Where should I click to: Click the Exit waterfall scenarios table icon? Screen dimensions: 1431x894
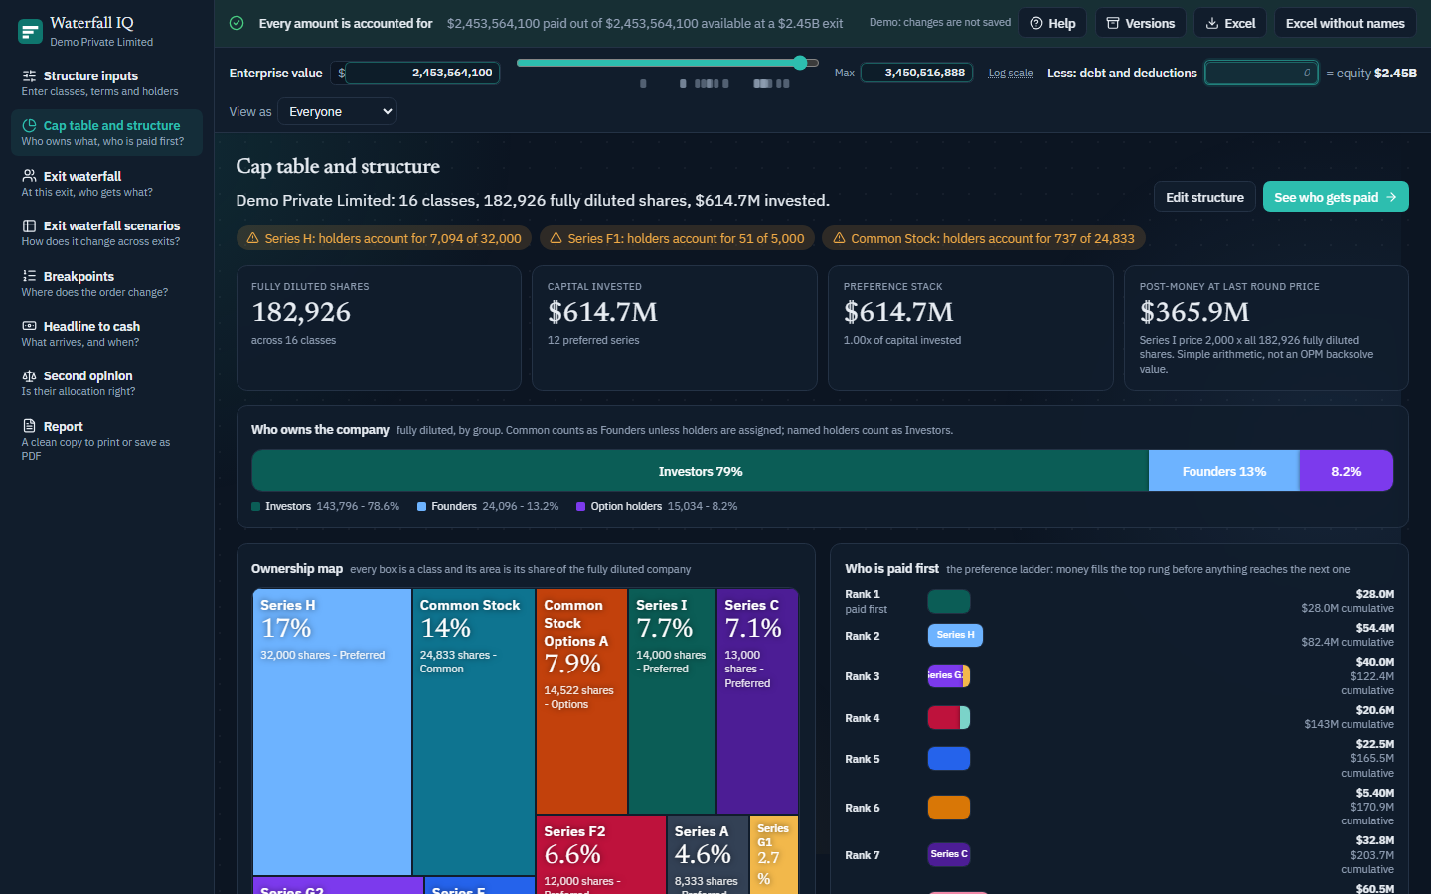click(29, 225)
